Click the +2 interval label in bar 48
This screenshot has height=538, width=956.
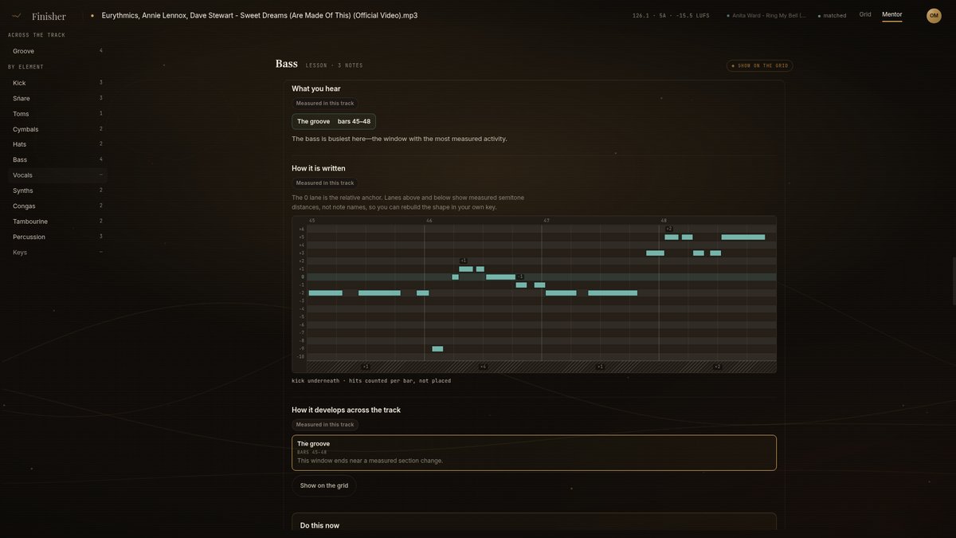click(669, 229)
